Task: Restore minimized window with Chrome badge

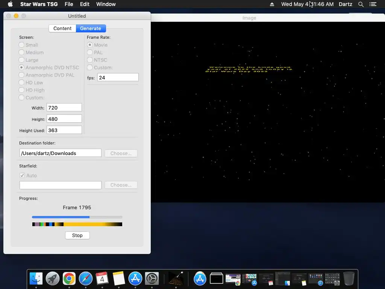Action: coord(233,279)
